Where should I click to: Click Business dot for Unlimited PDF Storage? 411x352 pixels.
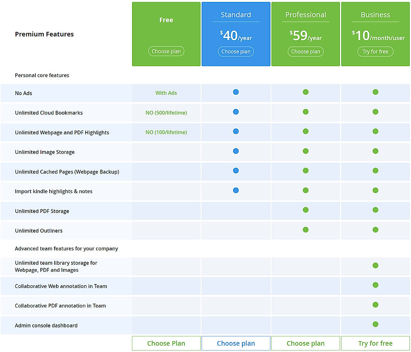click(x=375, y=210)
